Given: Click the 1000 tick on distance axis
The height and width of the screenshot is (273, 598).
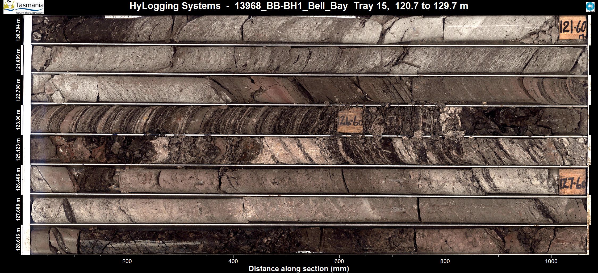Looking at the screenshot, I should click(551, 261).
